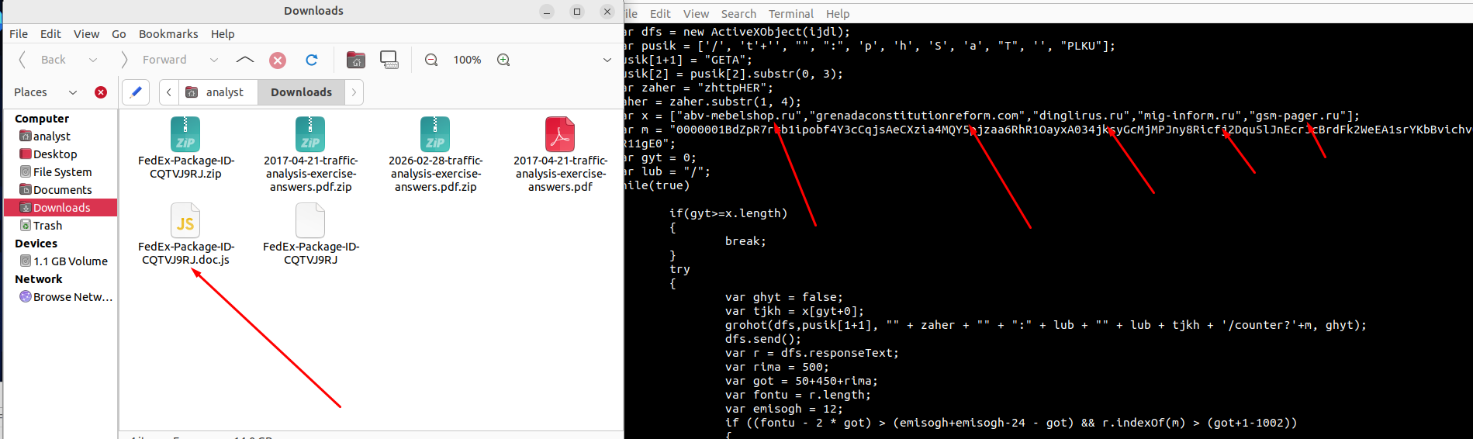This screenshot has height=439, width=1473.
Task: Open the Bookmarks menu
Action: pos(168,34)
